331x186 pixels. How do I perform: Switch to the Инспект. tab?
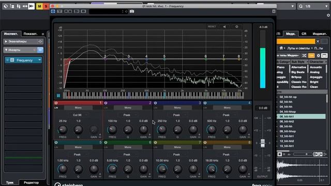[11, 34]
